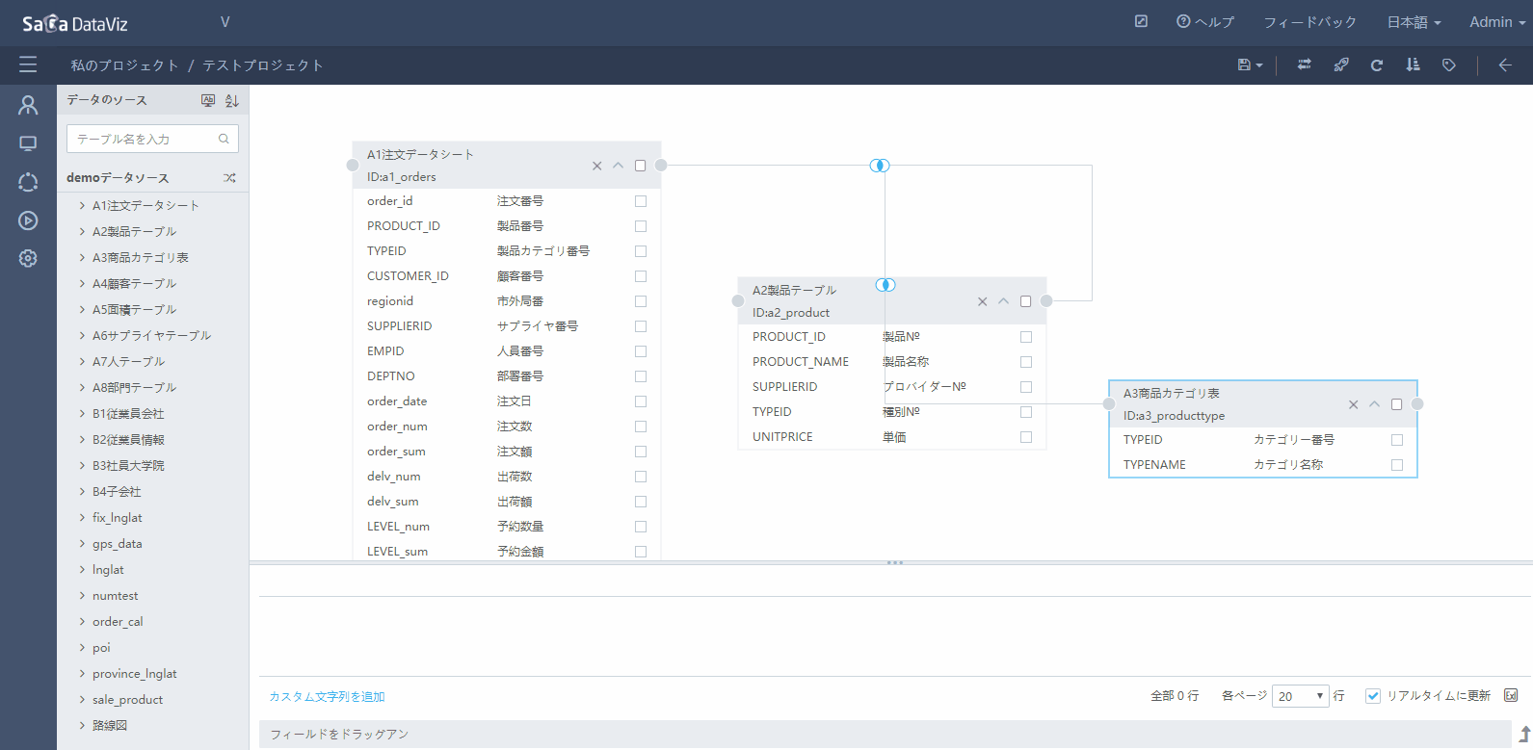
Task: Click the play circle sidebar icon
Action: [x=28, y=220]
